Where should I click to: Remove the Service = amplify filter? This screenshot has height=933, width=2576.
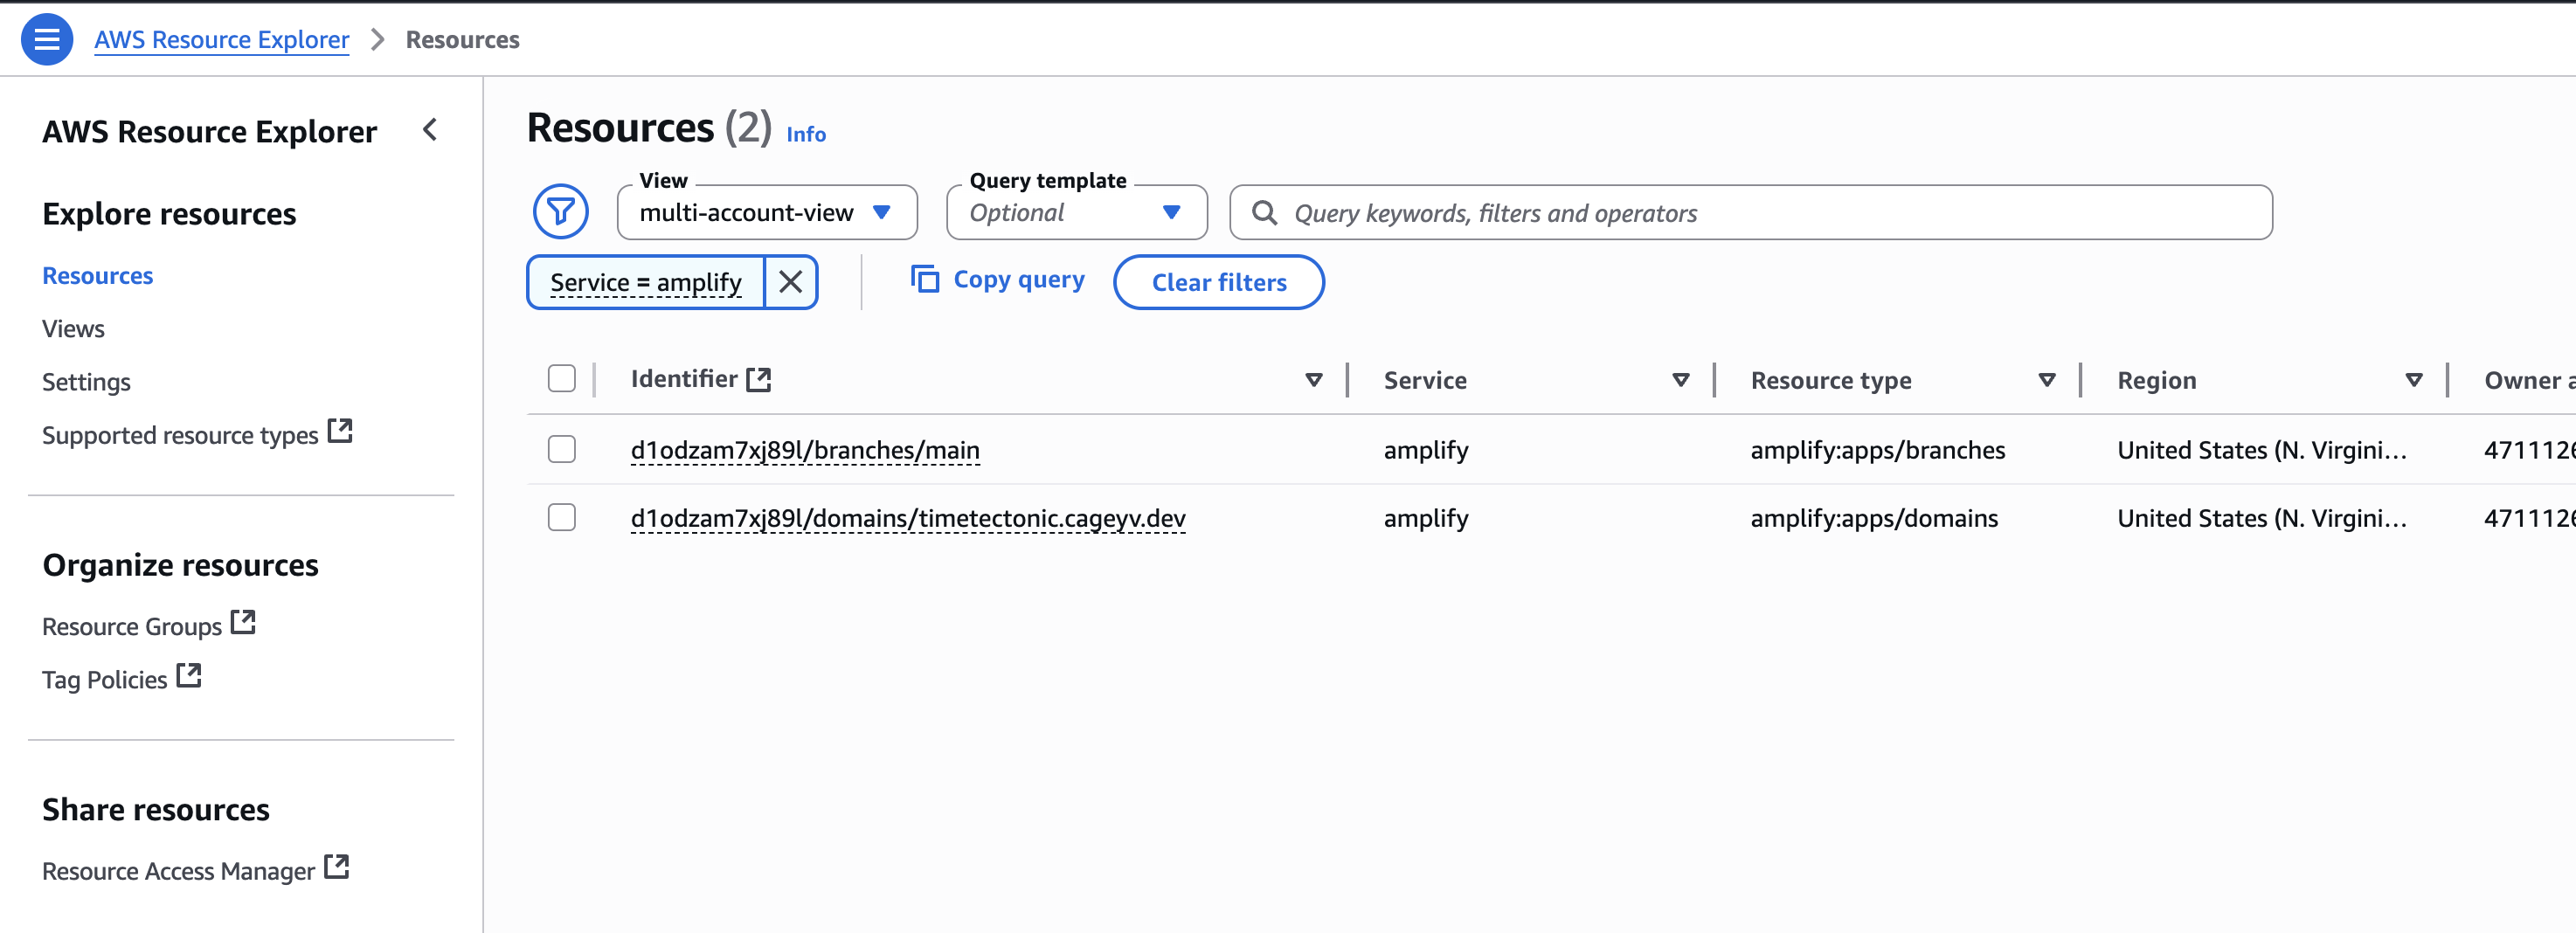coord(790,282)
